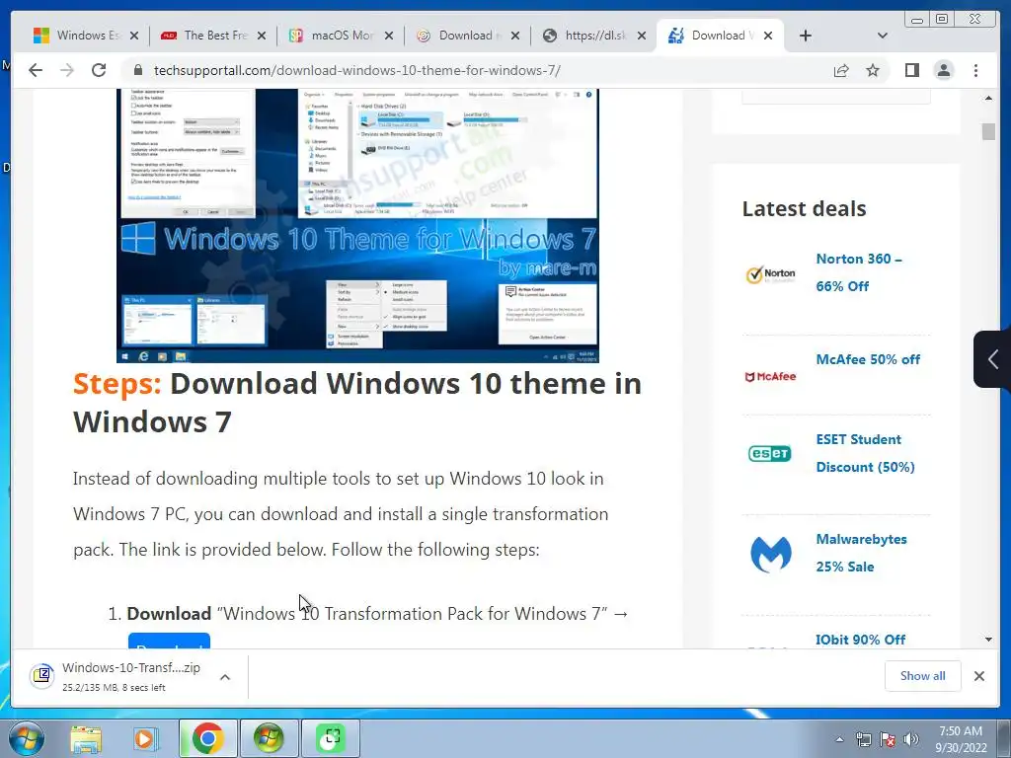Click the Malwarebytes logo
Image resolution: width=1011 pixels, height=758 pixels.
pos(770,555)
